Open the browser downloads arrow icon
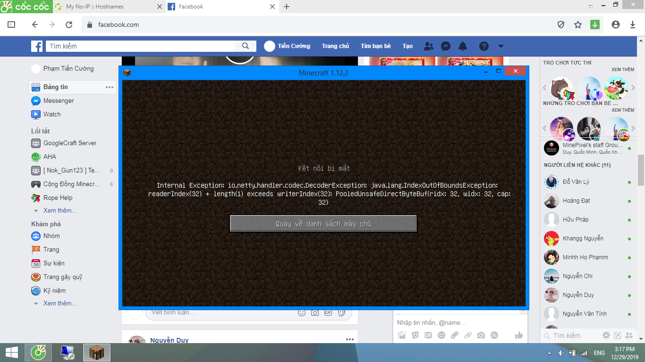 tap(633, 25)
